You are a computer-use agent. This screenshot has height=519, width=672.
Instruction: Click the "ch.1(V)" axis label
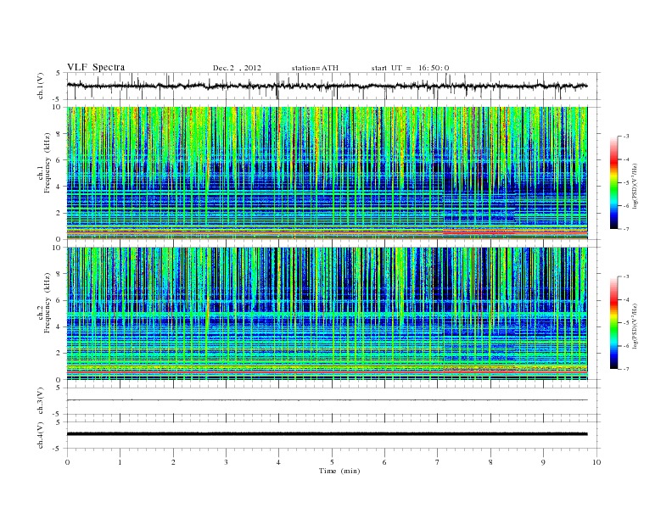click(41, 86)
